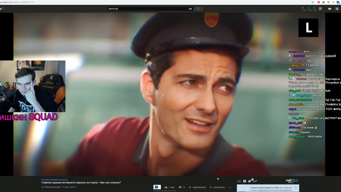The width and height of the screenshot is (341, 192).
Task: Open the Поделиться share option
Action: [x=197, y=187]
